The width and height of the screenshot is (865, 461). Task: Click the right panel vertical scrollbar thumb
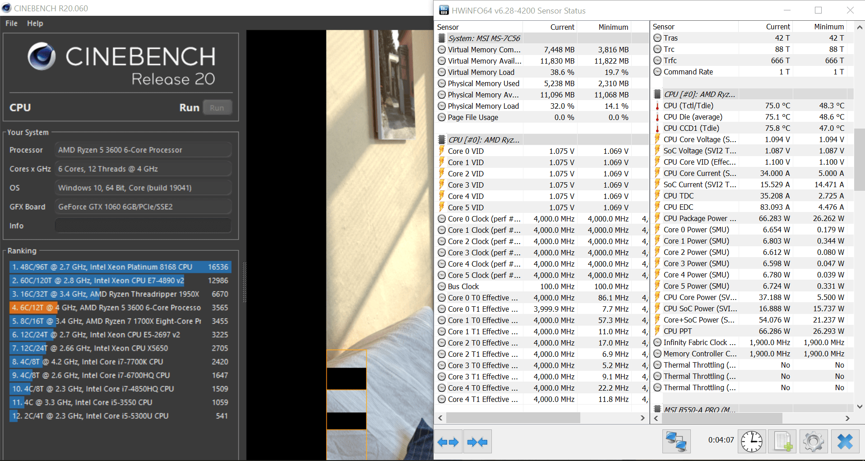(860, 159)
